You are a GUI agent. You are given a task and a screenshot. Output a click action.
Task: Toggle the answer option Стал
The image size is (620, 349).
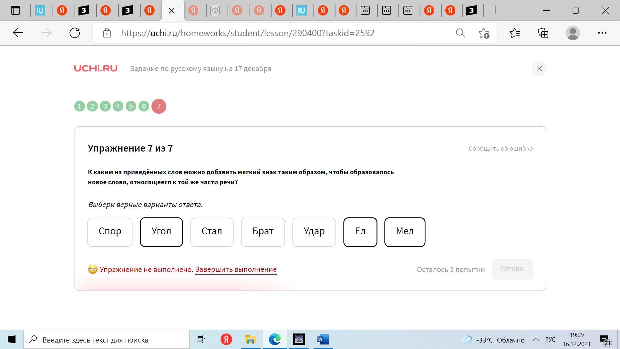[x=212, y=232]
